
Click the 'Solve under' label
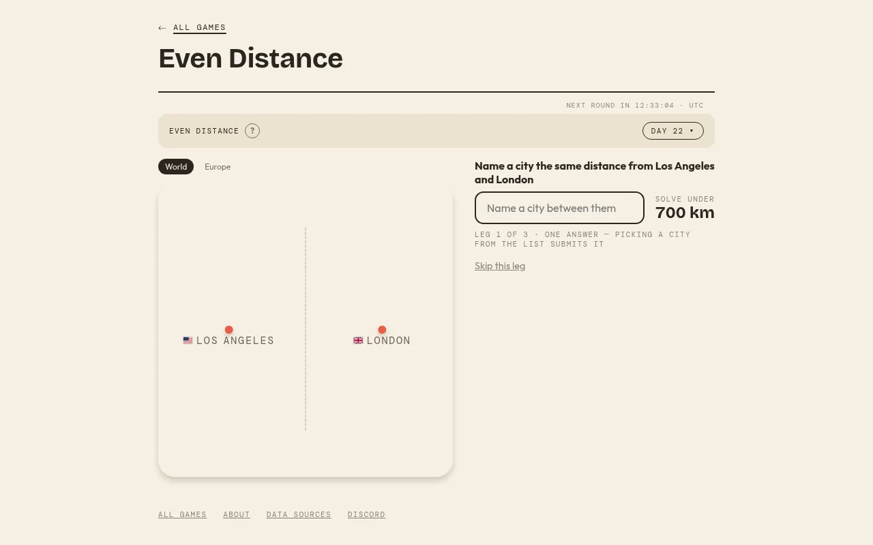pyautogui.click(x=685, y=199)
